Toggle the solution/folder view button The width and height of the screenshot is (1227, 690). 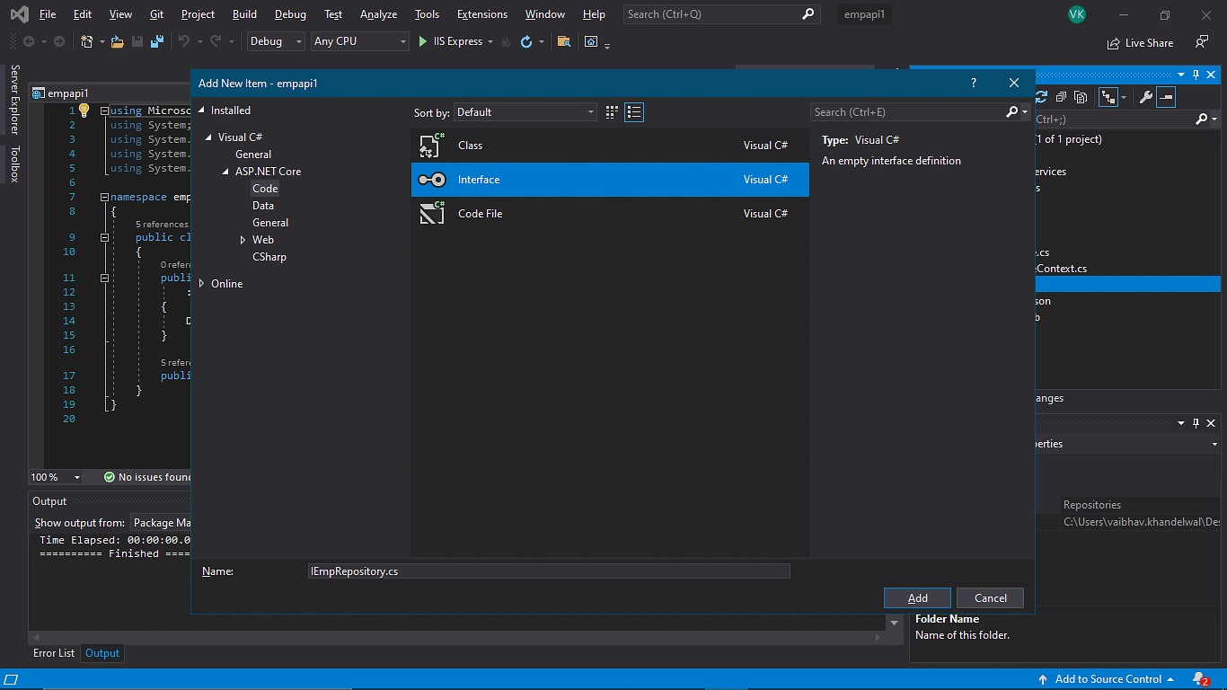(x=1108, y=97)
